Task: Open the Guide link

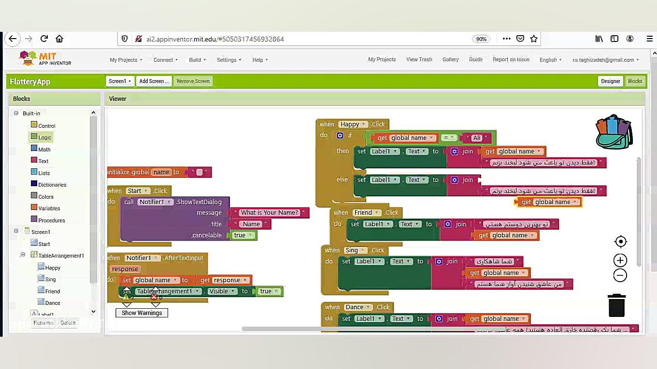Action: pos(476,59)
